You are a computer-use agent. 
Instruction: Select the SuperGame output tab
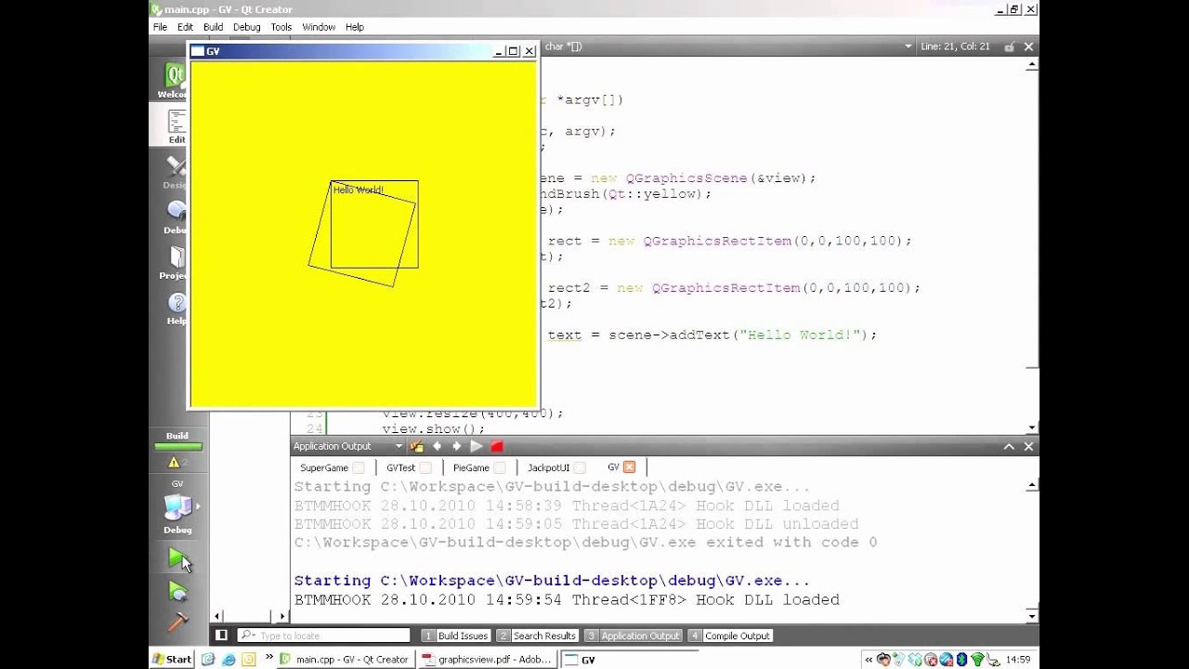pyautogui.click(x=324, y=467)
